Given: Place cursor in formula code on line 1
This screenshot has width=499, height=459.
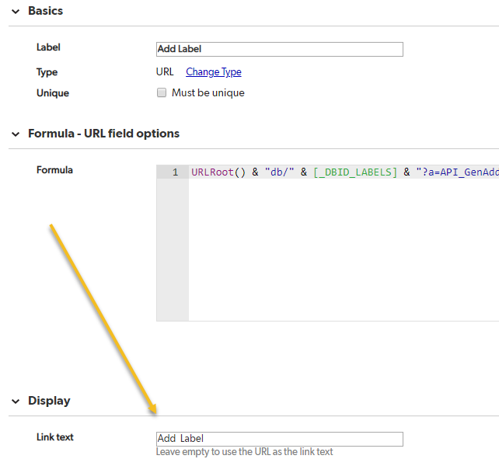Looking at the screenshot, I should tap(344, 172).
